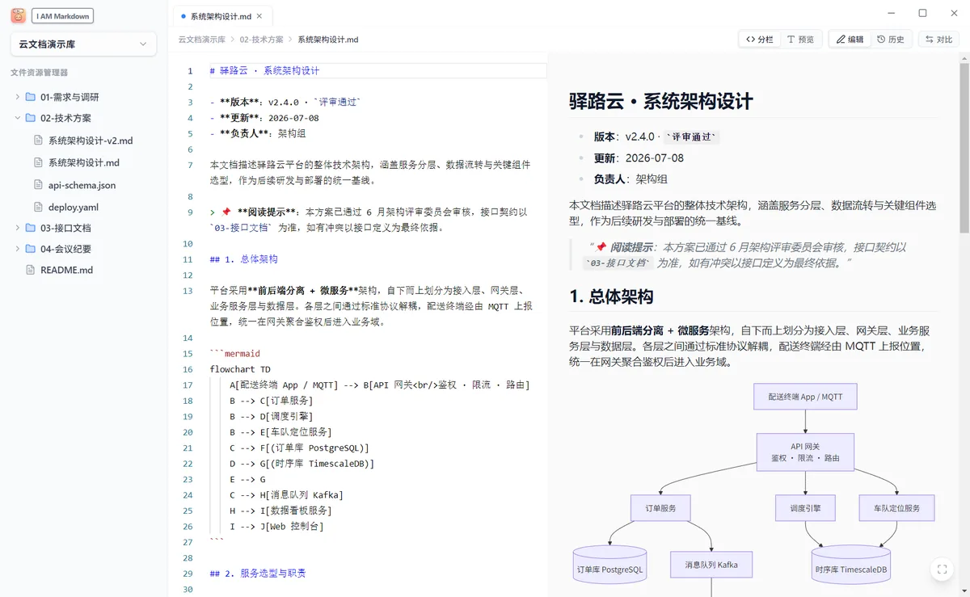
Task: Click 云文档演示库 in the breadcrumb
Action: click(x=201, y=40)
